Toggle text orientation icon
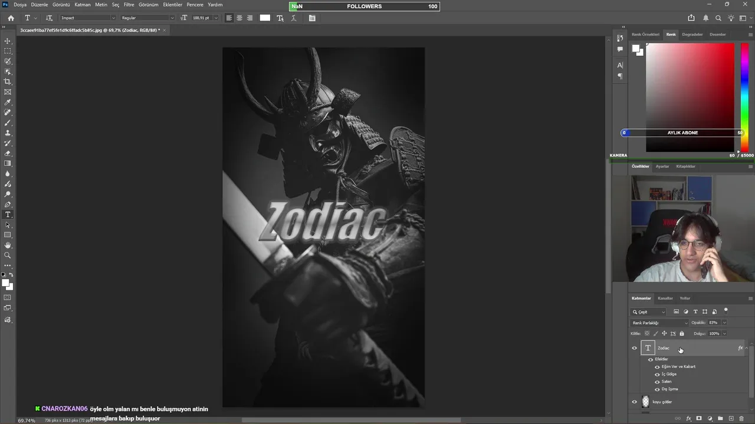 pyautogui.click(x=49, y=18)
